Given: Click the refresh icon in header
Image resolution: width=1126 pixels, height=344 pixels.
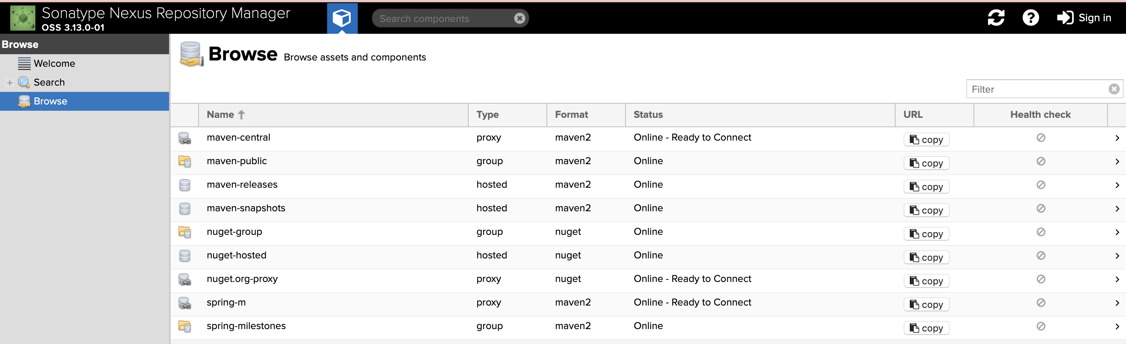Looking at the screenshot, I should click(996, 18).
